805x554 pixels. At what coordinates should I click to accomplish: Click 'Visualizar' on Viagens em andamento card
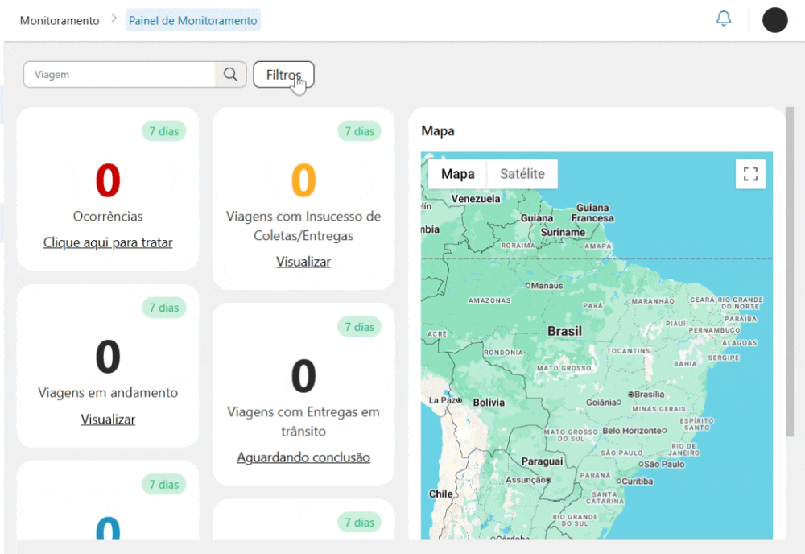click(x=107, y=419)
